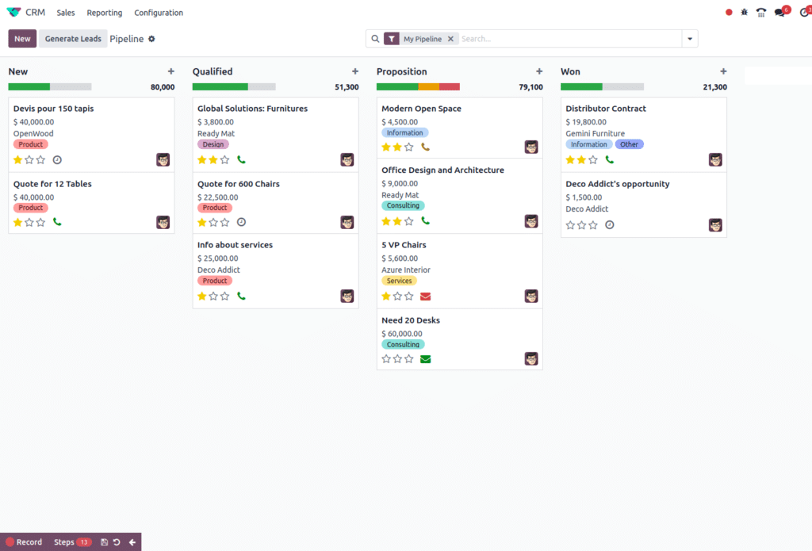Viewport: 812px width, 551px height.
Task: Open the search options dropdown arrow
Action: (690, 39)
